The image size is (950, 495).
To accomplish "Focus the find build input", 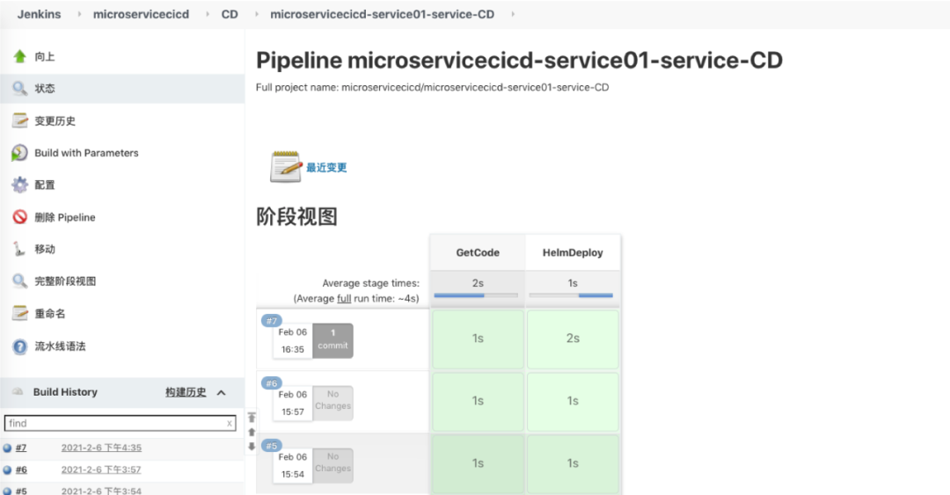I will click(120, 423).
